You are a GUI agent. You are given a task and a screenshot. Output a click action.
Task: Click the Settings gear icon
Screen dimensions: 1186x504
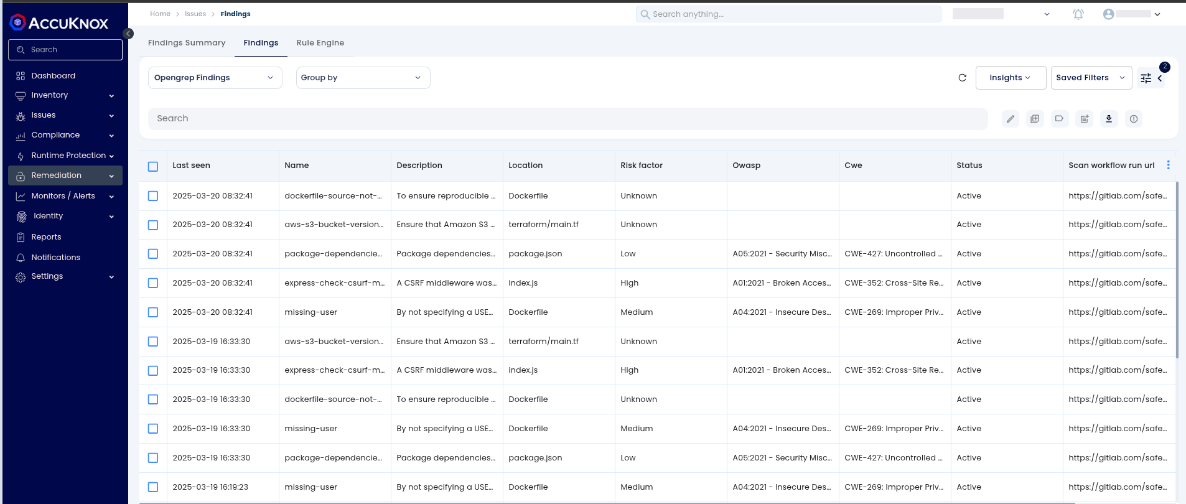pos(21,277)
